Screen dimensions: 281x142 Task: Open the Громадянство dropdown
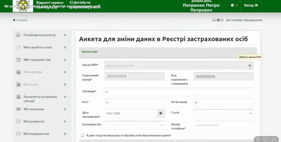[x=134, y=125]
